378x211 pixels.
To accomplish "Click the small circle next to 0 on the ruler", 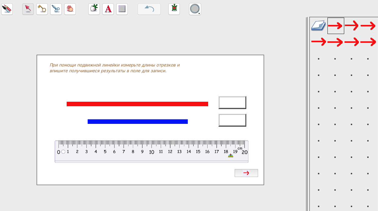I will pos(63,152).
